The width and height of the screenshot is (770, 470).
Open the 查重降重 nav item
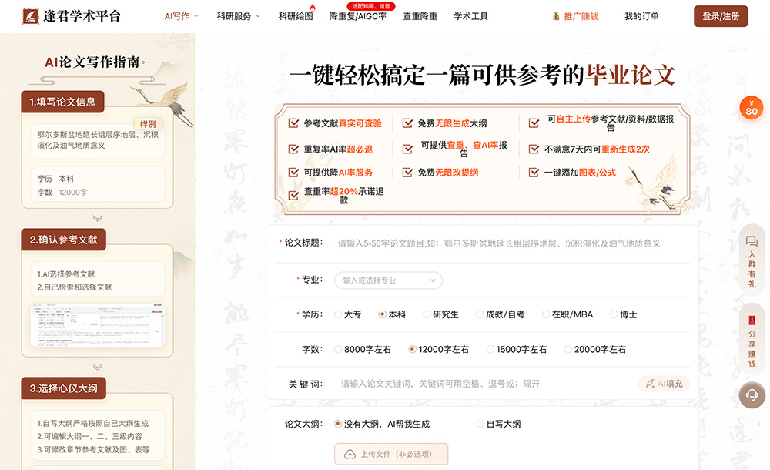(420, 16)
